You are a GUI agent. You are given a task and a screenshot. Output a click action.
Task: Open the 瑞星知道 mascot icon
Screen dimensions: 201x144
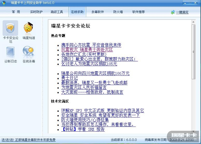pyautogui.click(x=28, y=28)
